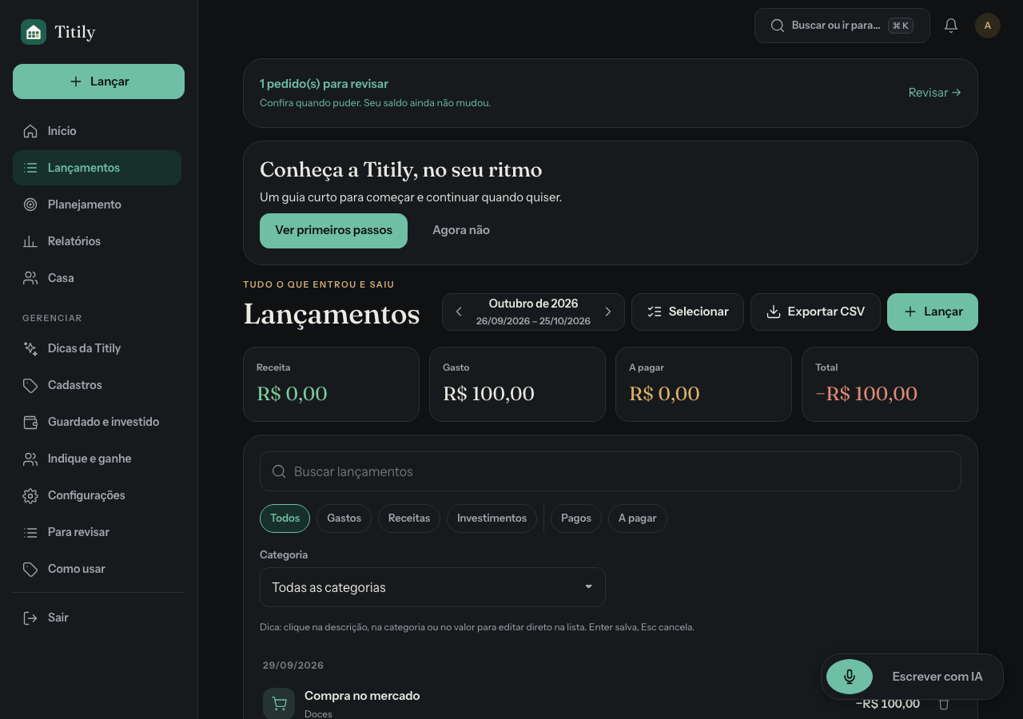The width and height of the screenshot is (1023, 719).
Task: Dismiss guide with Agora não
Action: click(x=461, y=231)
